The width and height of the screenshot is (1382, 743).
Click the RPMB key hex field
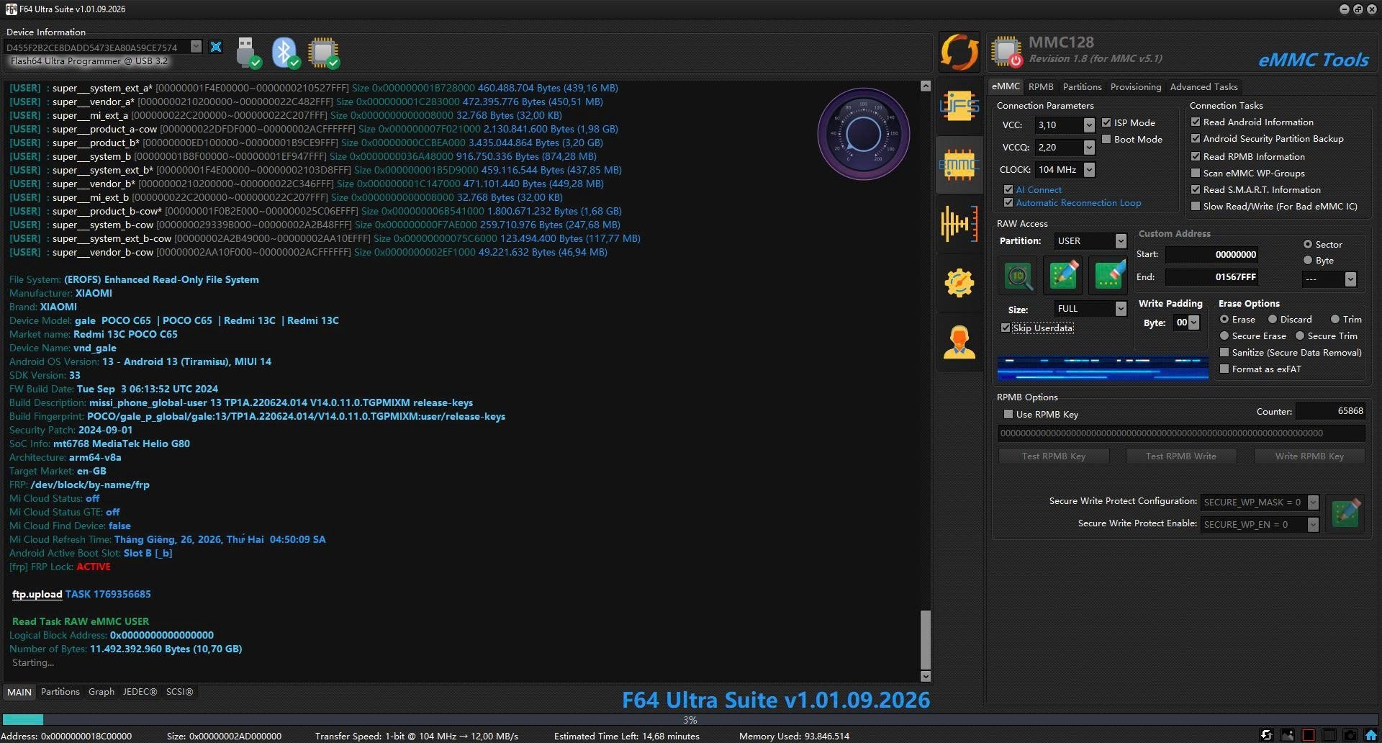click(x=1180, y=433)
